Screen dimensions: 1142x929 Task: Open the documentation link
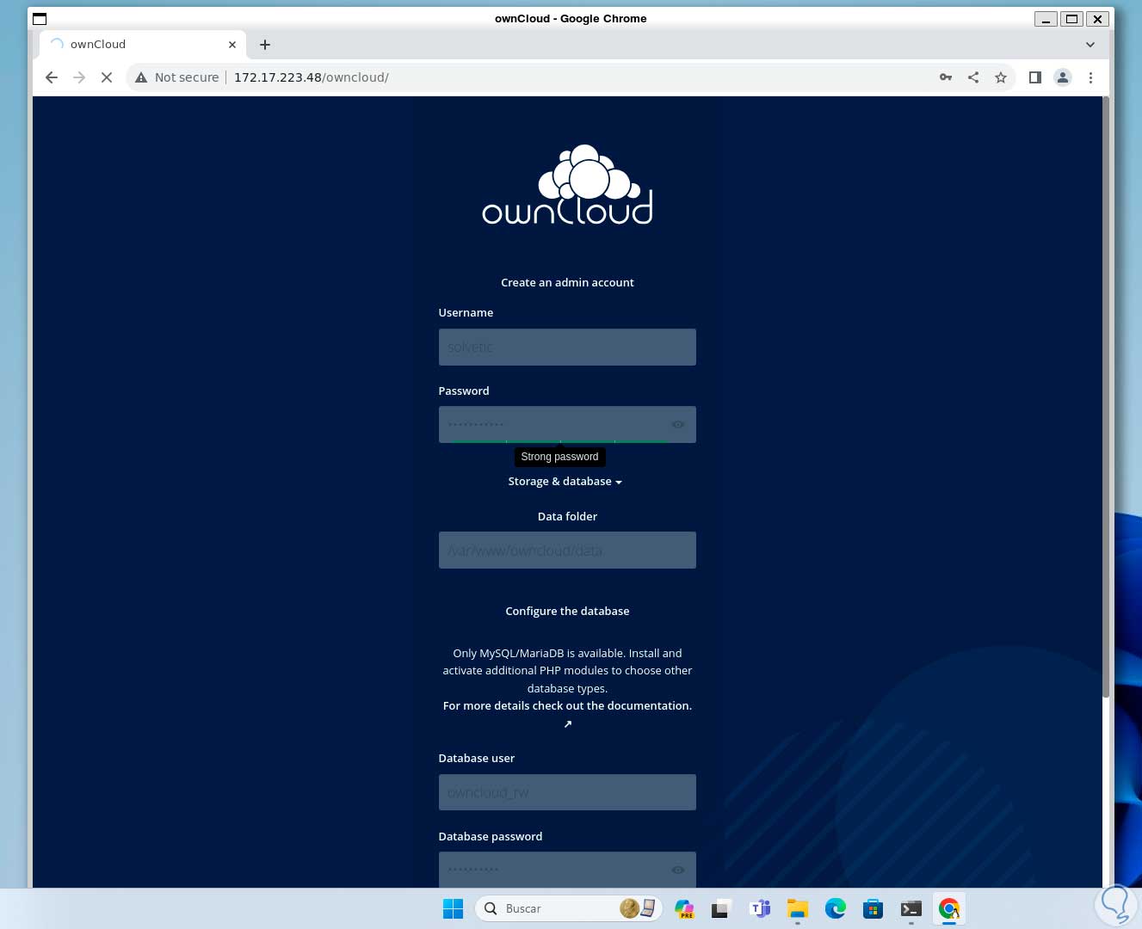click(567, 706)
